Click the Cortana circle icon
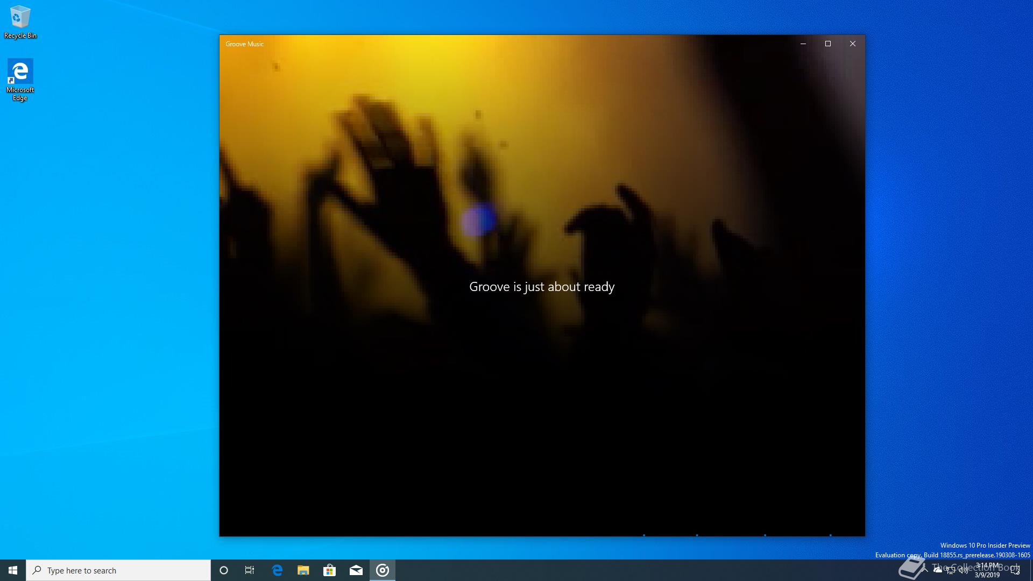This screenshot has width=1033, height=581. point(224,570)
